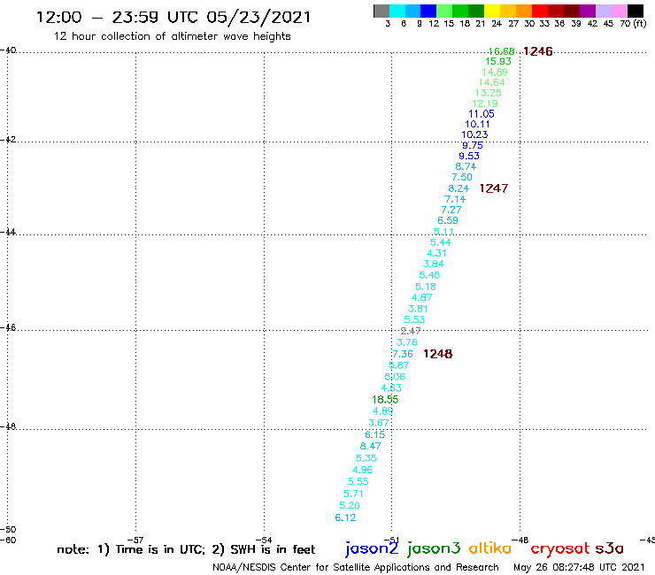Click the s3a satellite label

tap(609, 548)
